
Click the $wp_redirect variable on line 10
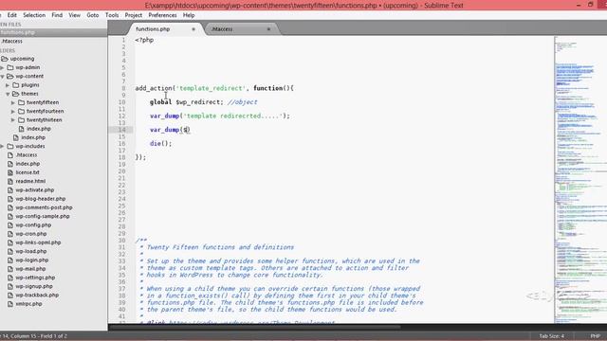pyautogui.click(x=199, y=102)
